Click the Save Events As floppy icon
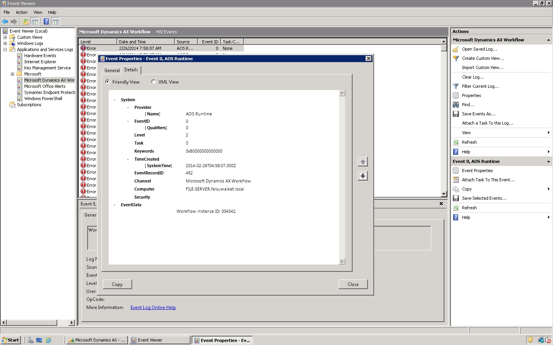Image resolution: width=553 pixels, height=345 pixels. 456,114
